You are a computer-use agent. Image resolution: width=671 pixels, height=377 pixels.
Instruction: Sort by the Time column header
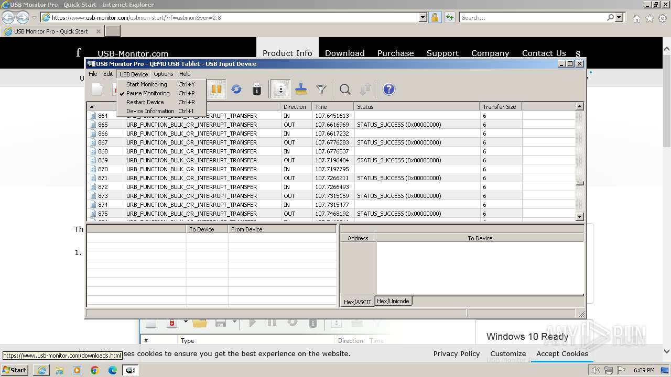[x=333, y=107]
